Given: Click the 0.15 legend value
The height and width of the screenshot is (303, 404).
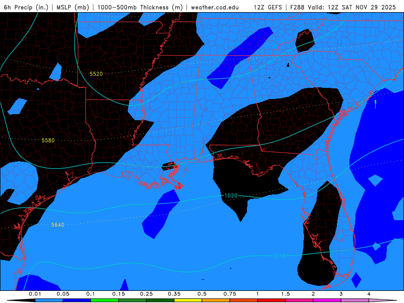Looking at the screenshot, I should coord(119,294).
